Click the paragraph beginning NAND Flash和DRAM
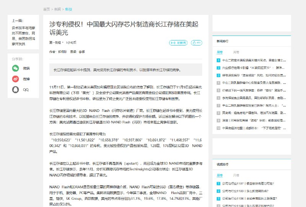Screen dimensions: 306x207 [126, 196]
